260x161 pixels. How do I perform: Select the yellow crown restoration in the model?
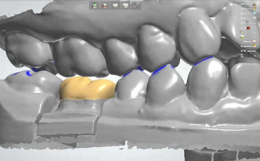(x=87, y=88)
